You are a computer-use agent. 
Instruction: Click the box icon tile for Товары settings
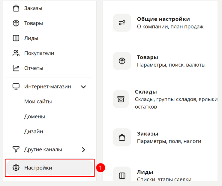(x=122, y=61)
